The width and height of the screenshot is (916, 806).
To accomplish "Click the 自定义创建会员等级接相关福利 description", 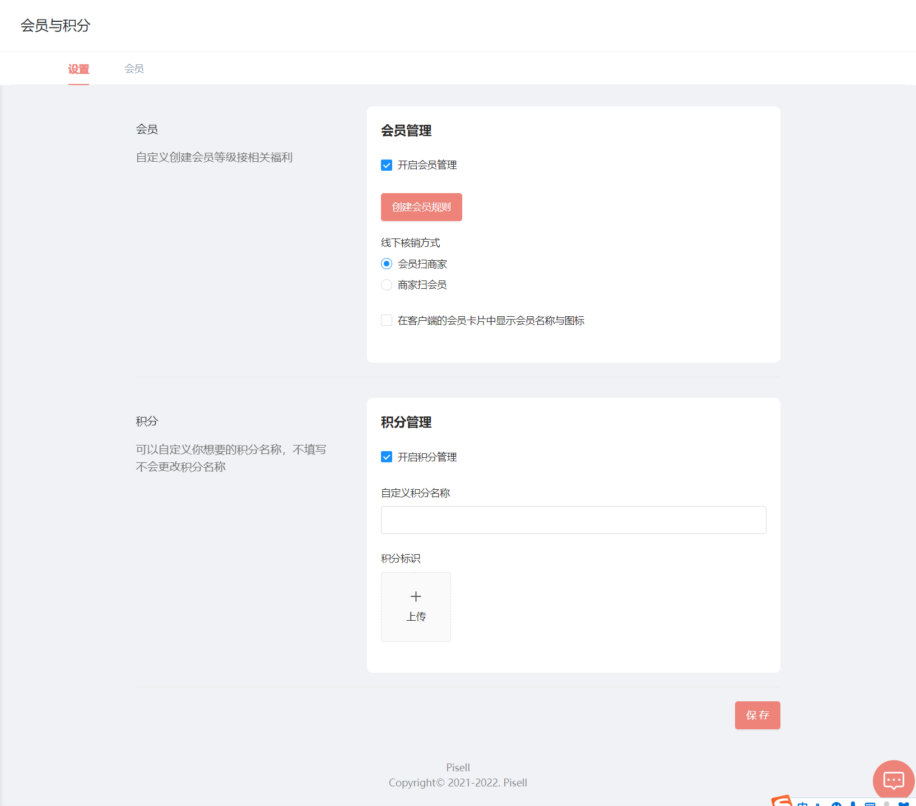I will coord(214,157).
